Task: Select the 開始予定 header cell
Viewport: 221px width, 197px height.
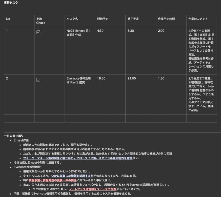Action: point(110,21)
